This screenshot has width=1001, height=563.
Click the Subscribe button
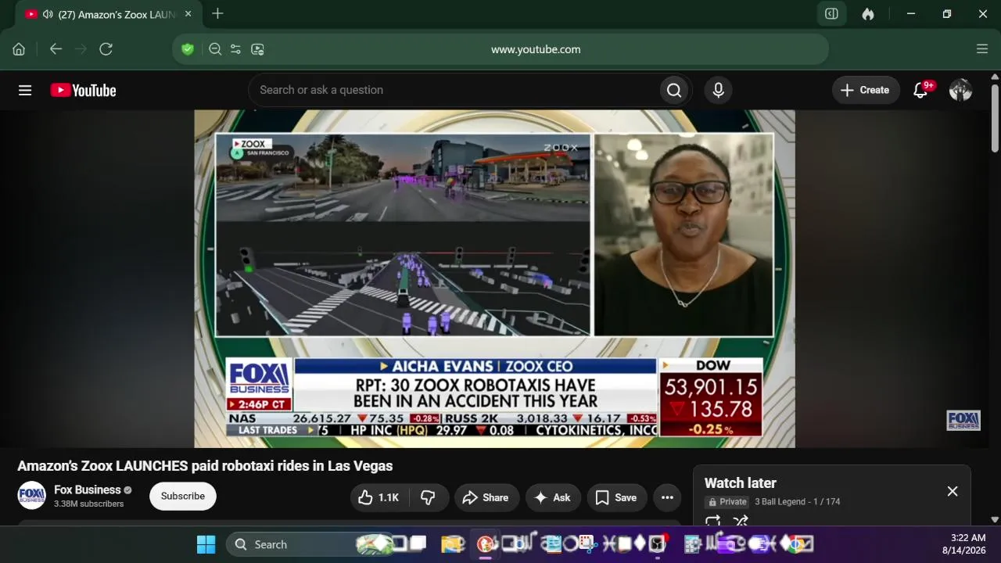point(183,496)
